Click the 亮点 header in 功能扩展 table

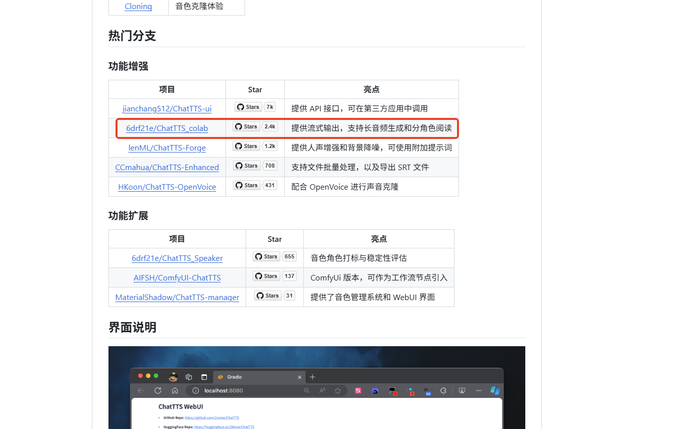point(379,239)
